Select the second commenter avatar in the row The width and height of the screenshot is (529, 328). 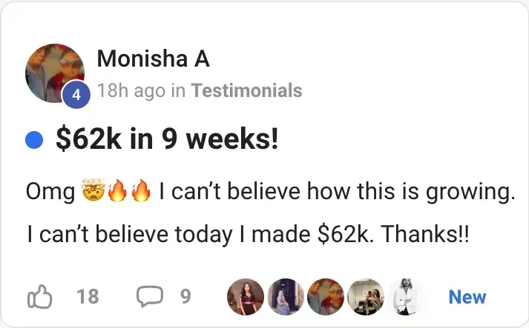point(286,297)
